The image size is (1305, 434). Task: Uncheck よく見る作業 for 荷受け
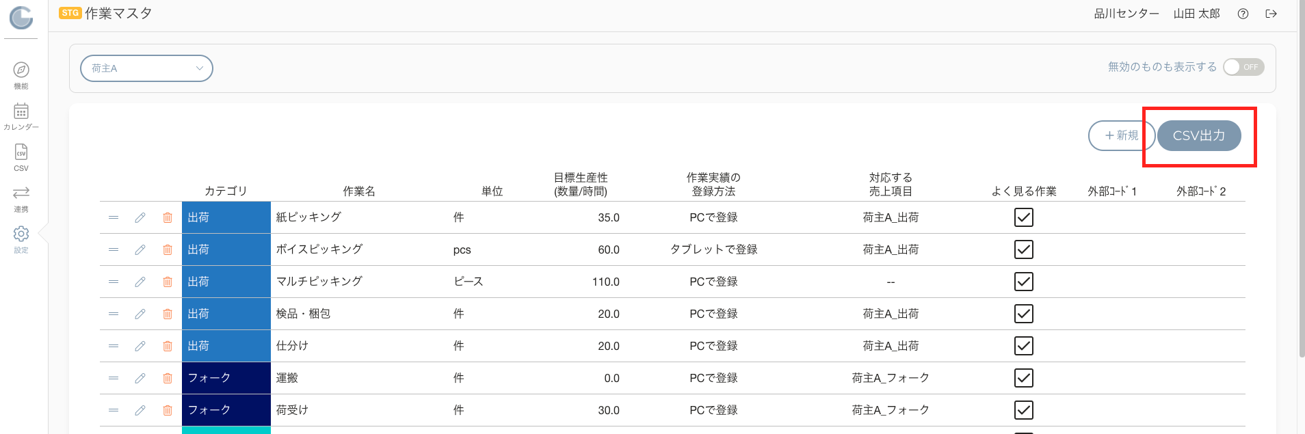[1024, 410]
